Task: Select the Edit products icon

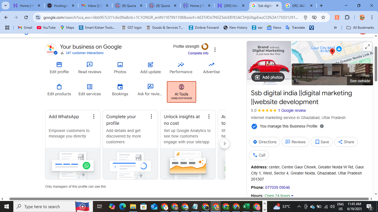Action: tap(59, 89)
